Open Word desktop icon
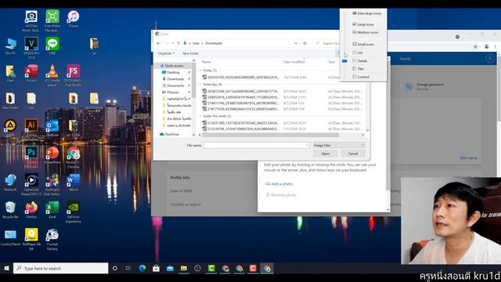 [x=73, y=183]
